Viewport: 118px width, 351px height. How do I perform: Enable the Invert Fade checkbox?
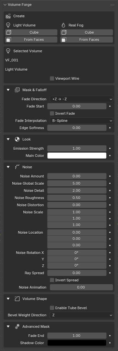click(x=52, y=113)
